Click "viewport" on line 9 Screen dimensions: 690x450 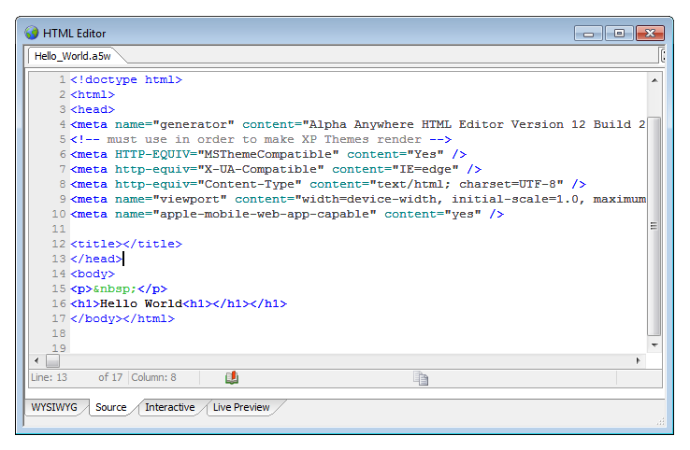[190, 199]
